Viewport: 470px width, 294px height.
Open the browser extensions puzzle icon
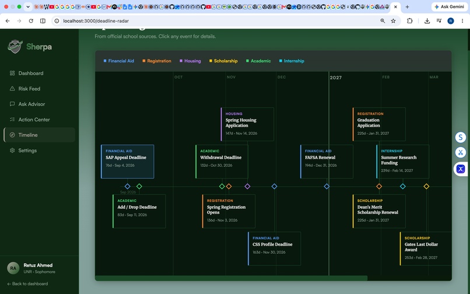coord(409,20)
